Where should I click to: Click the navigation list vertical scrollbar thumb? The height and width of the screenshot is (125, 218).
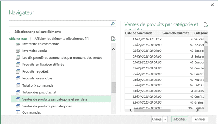pyautogui.click(x=113, y=87)
